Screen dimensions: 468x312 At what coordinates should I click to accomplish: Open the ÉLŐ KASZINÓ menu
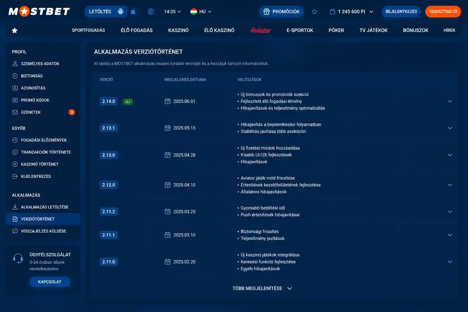coord(219,30)
